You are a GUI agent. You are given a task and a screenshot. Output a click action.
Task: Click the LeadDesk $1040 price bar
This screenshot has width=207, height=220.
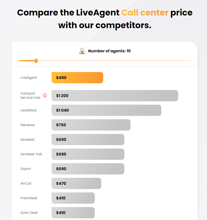coord(106,110)
